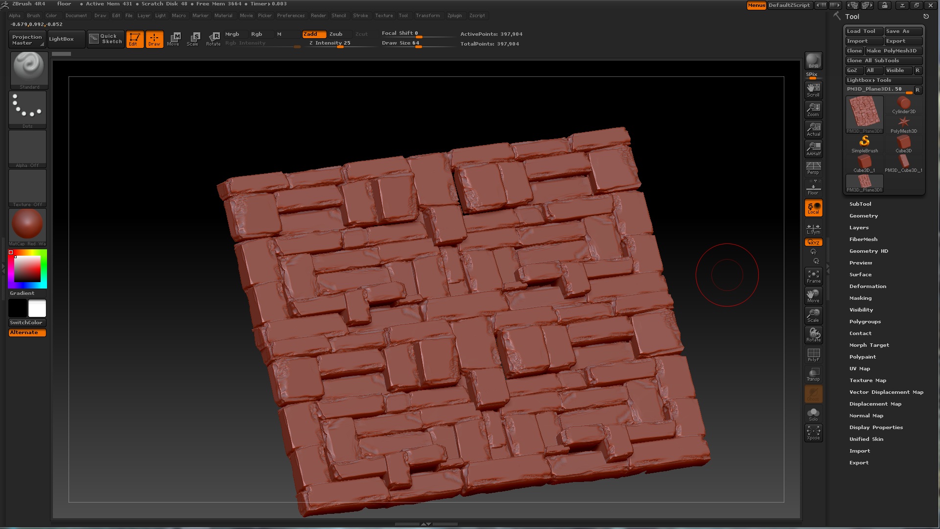940x529 pixels.
Task: Select the Scale tool in top toolbar
Action: pos(193,39)
